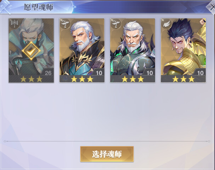Close the 愿望魂师 dialog
215x170 pixels.
point(211,7)
